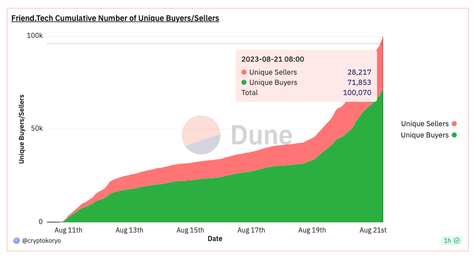Click the 1h refresh status badge

point(452,240)
